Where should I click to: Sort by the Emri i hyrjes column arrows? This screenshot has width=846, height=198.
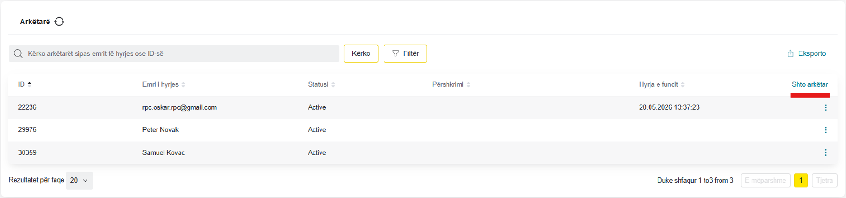point(183,84)
